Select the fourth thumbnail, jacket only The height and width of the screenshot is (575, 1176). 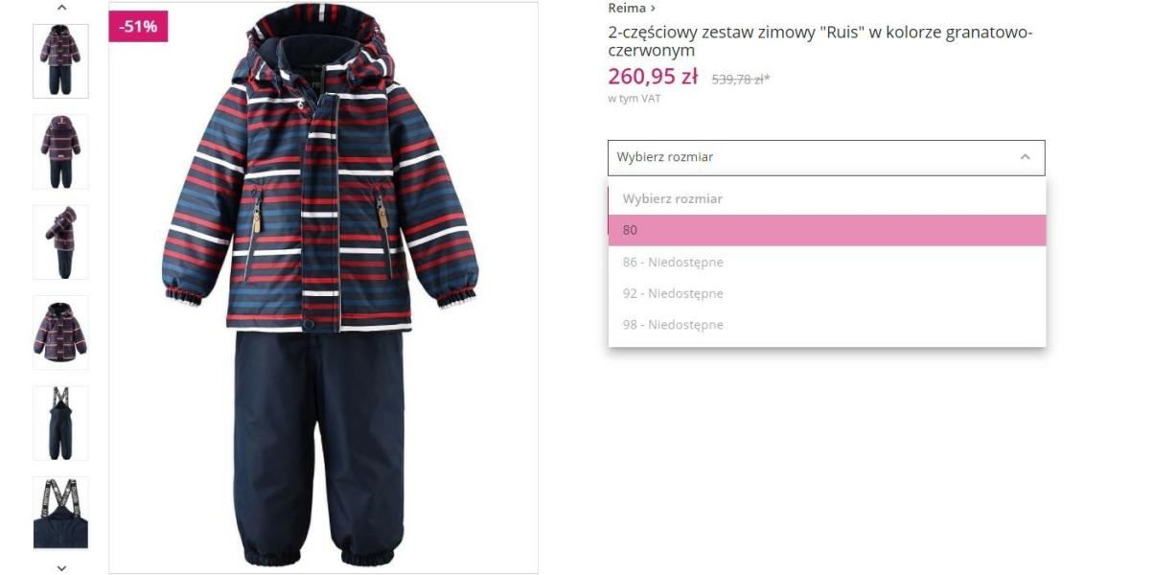tap(60, 333)
